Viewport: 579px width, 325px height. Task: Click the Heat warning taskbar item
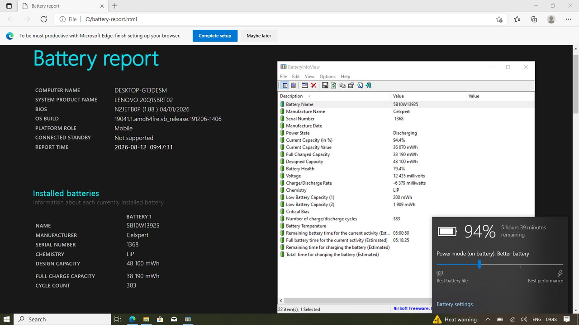click(x=455, y=319)
